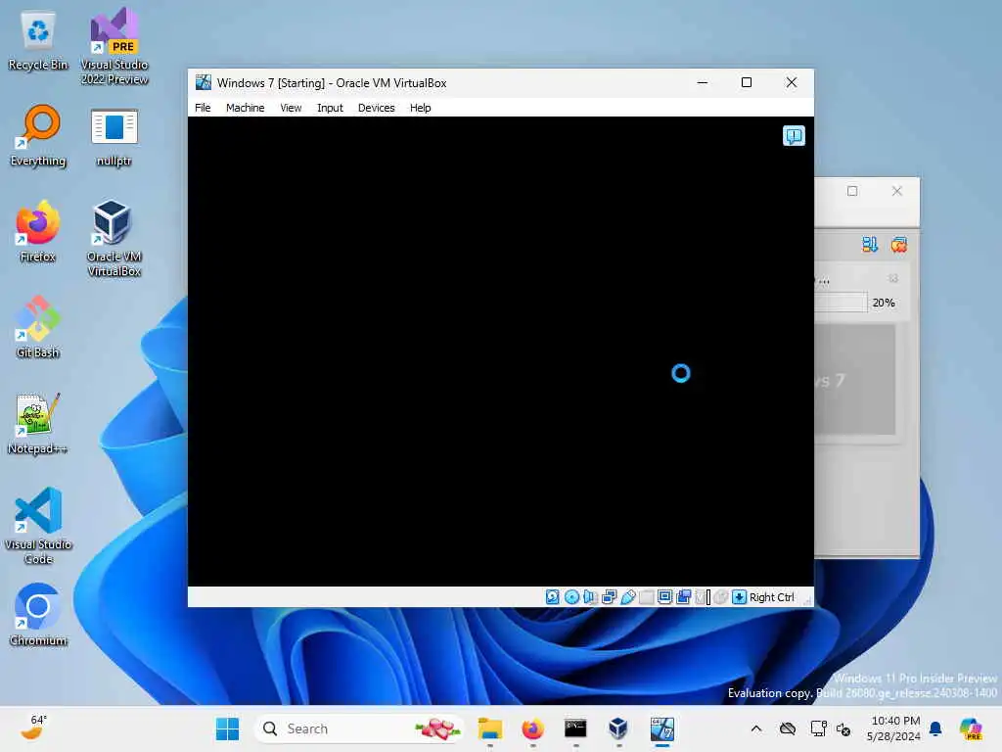Open the Help menu
This screenshot has width=1002, height=752.
coord(420,108)
